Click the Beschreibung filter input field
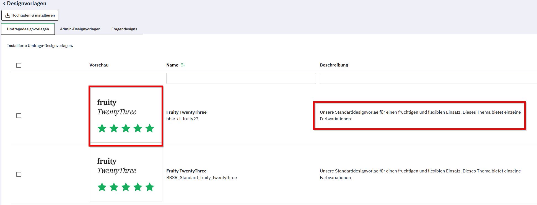 point(427,78)
